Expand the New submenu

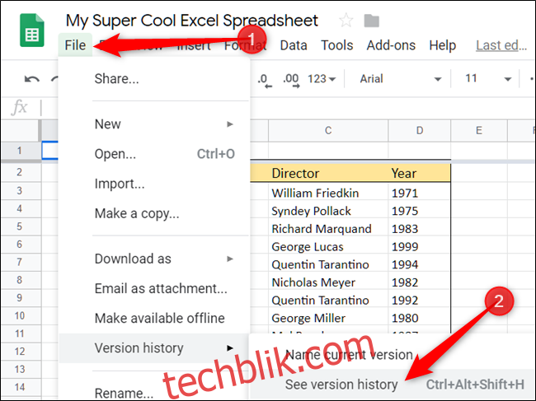pos(108,124)
